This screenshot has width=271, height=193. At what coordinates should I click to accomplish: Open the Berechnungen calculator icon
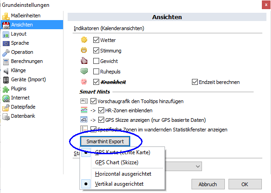click(6, 62)
